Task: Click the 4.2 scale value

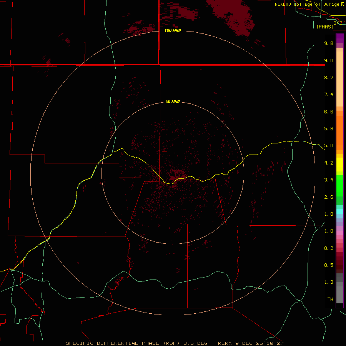Action: point(329,163)
